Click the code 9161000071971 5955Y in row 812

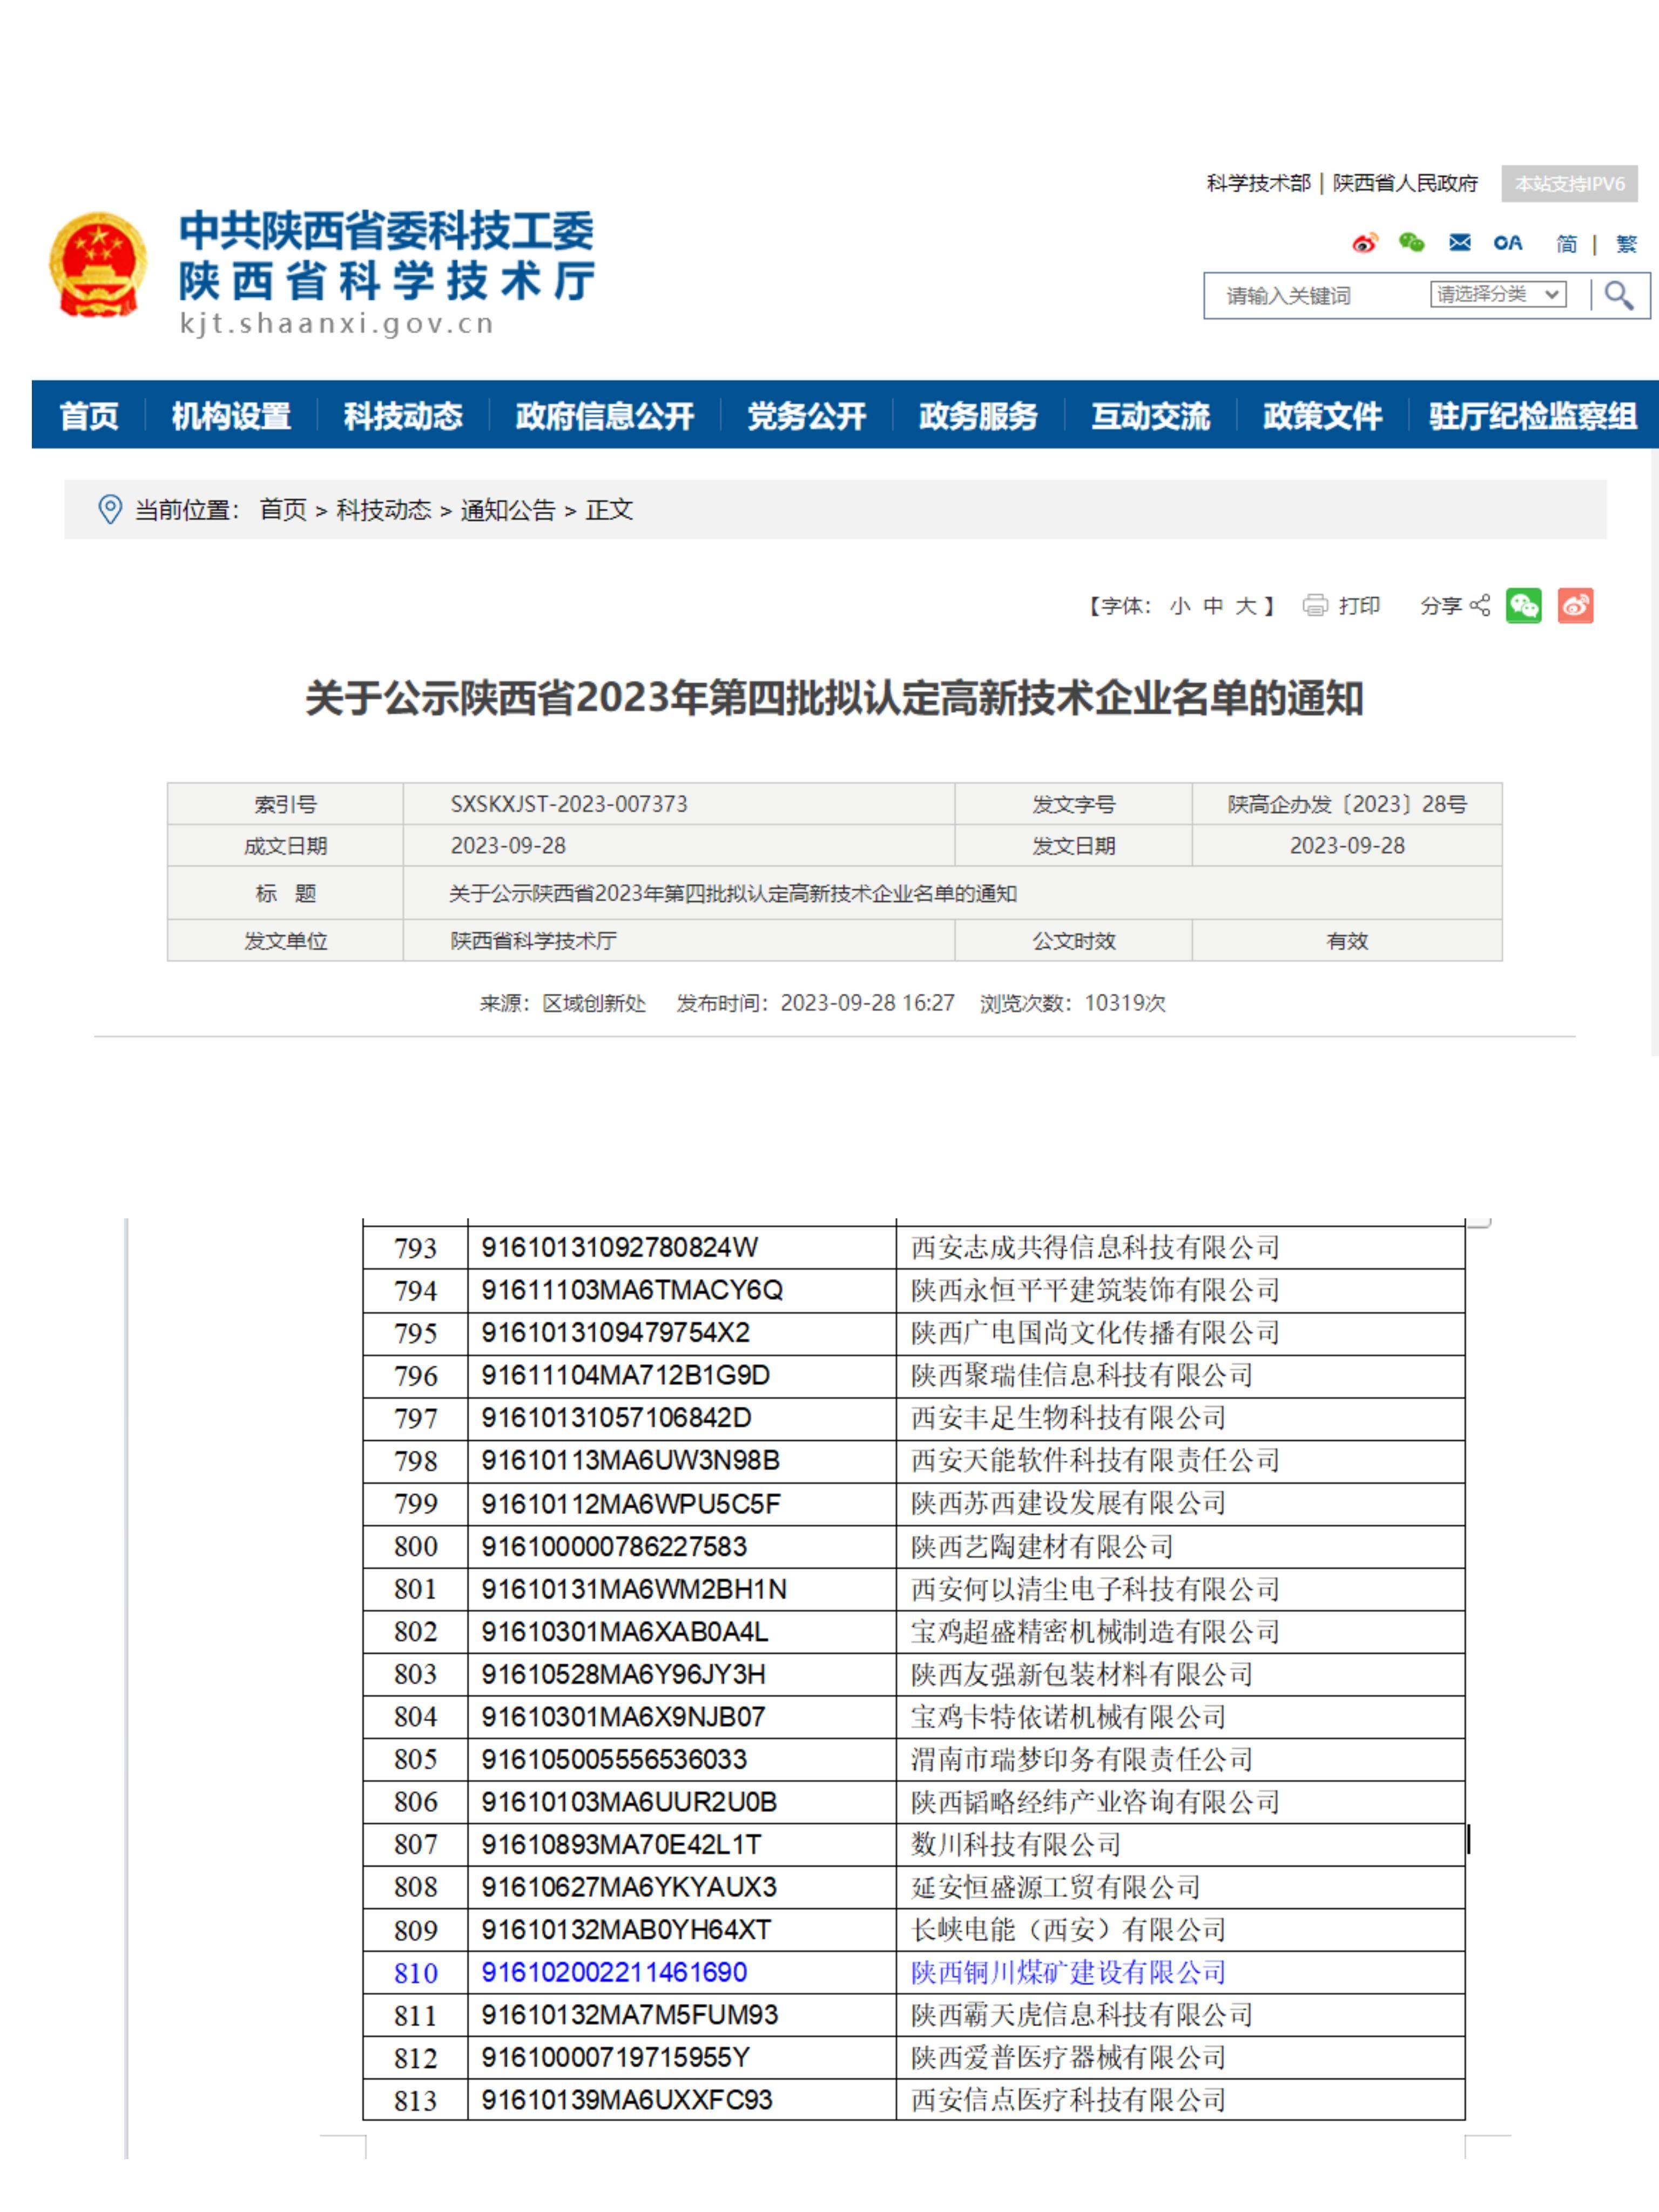tap(615, 2057)
